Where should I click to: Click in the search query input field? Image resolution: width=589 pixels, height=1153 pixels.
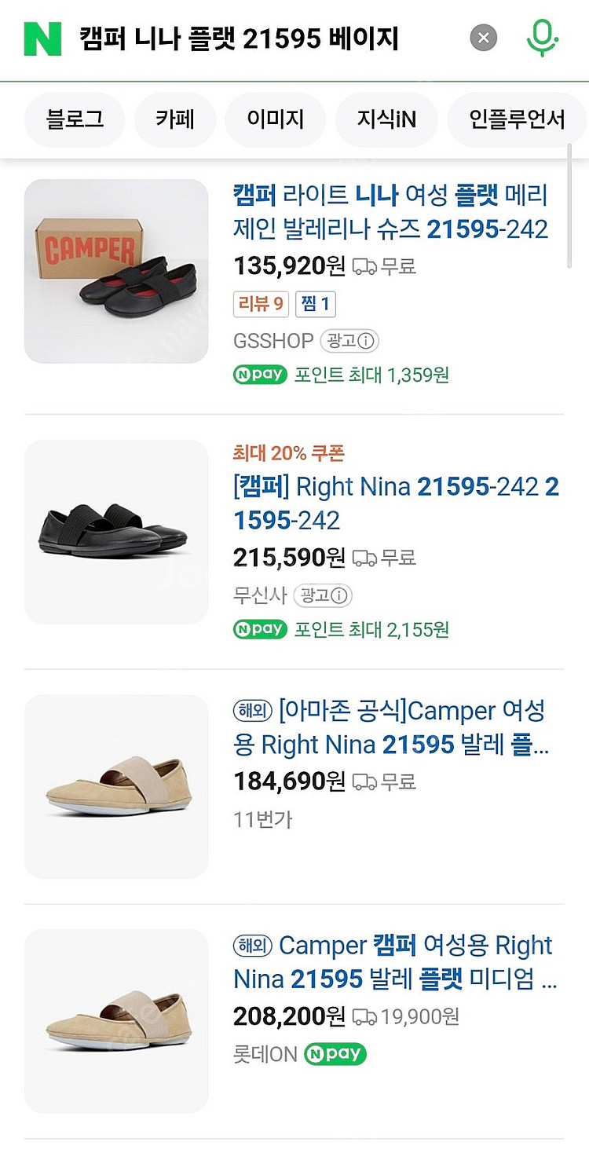267,38
